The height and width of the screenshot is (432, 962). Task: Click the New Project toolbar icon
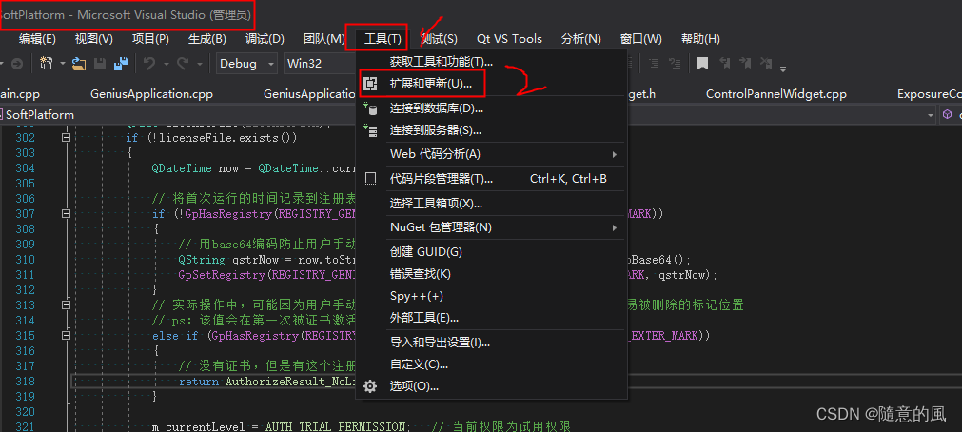(x=47, y=63)
